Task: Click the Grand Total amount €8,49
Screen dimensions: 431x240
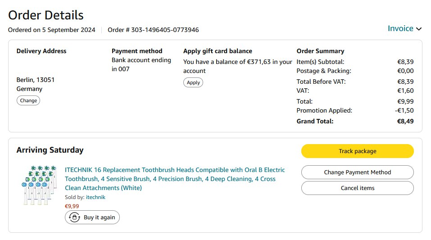Action: 405,121
